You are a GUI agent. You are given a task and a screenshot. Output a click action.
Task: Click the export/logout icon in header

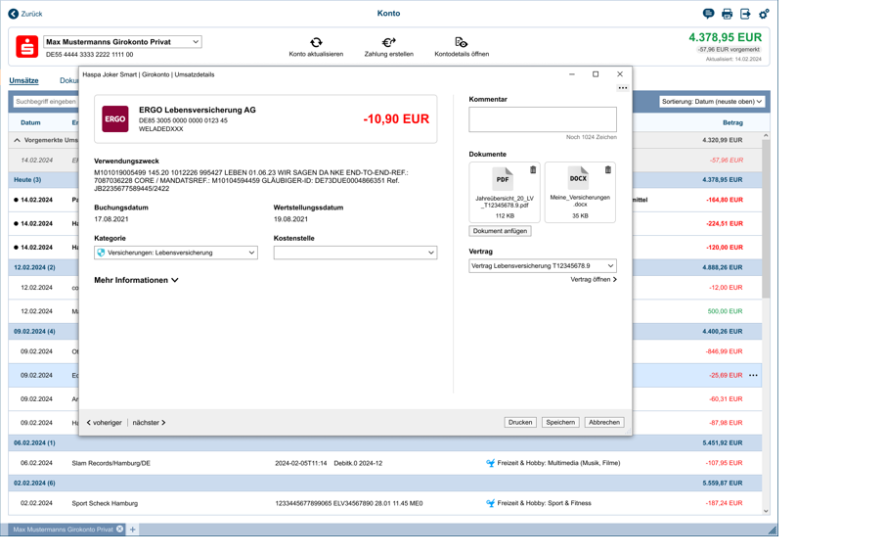[x=745, y=14]
